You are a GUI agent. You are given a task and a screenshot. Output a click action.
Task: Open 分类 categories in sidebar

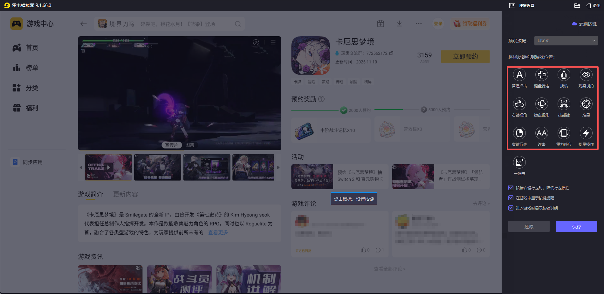tap(25, 88)
